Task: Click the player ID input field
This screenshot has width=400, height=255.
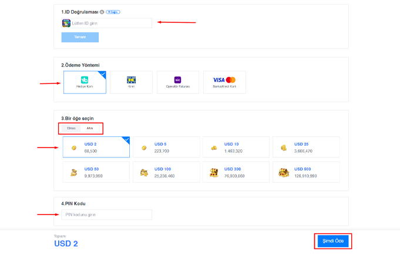Action: pos(110,23)
